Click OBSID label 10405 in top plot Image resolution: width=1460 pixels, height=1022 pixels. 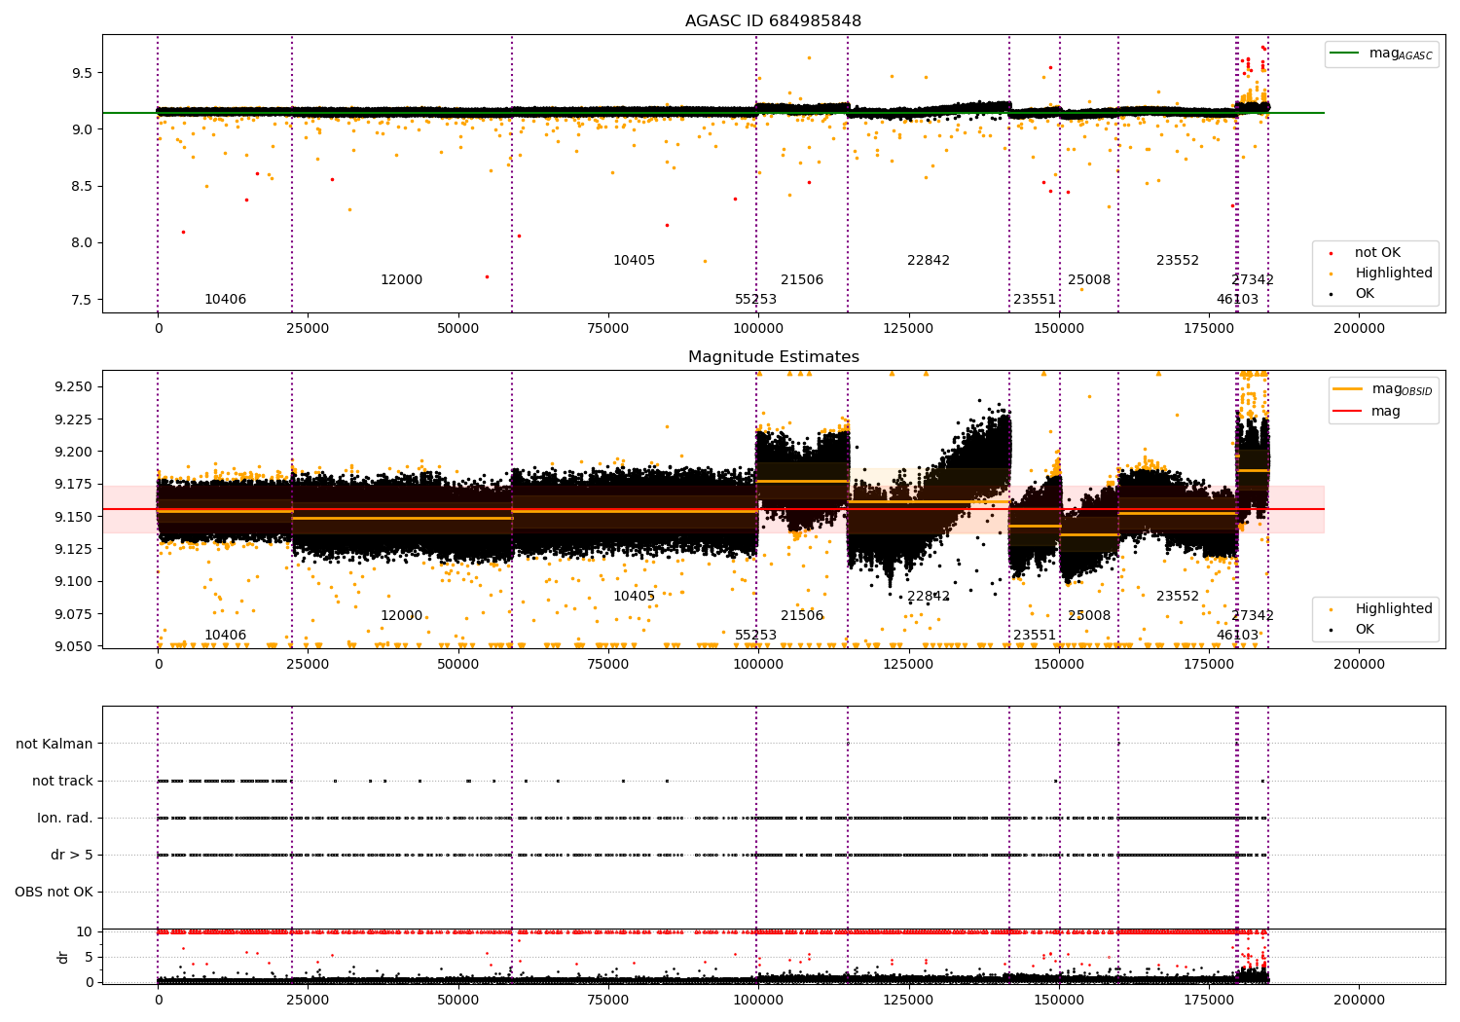pos(634,261)
